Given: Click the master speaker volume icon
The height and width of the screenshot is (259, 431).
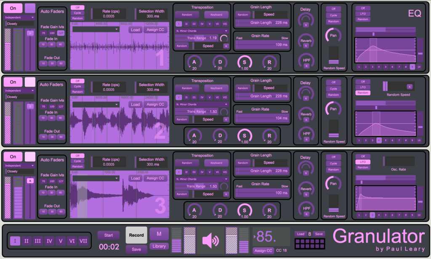Looking at the screenshot, I should (x=210, y=240).
